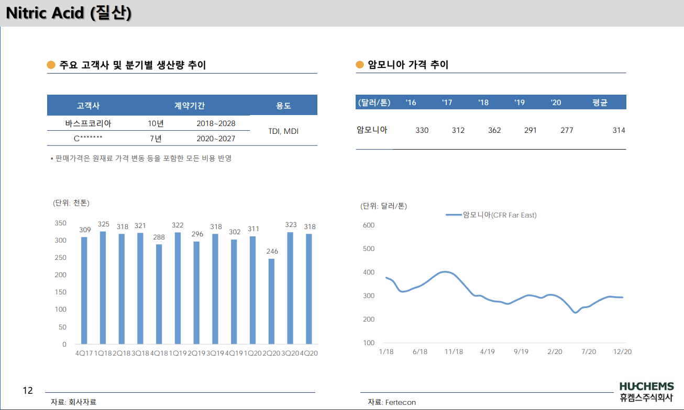Click the 2Q20 bar, the lowest bar
The height and width of the screenshot is (410, 684).
pyautogui.click(x=271, y=302)
